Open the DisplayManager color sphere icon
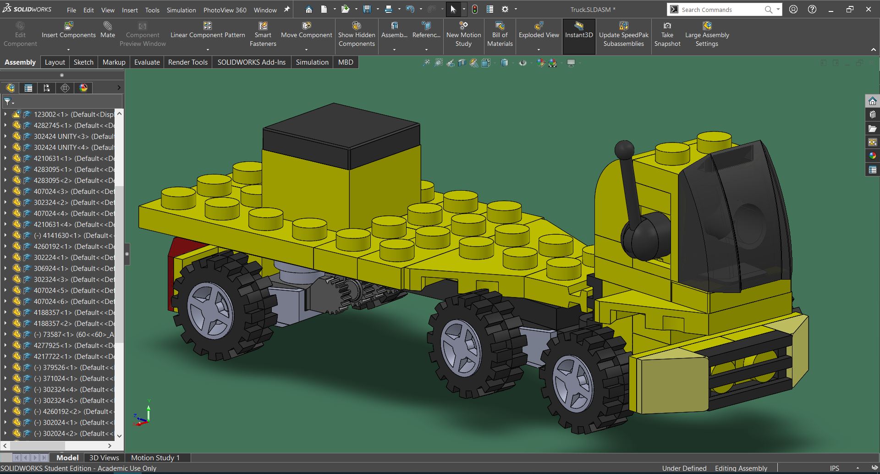The image size is (880, 474). 83,88
